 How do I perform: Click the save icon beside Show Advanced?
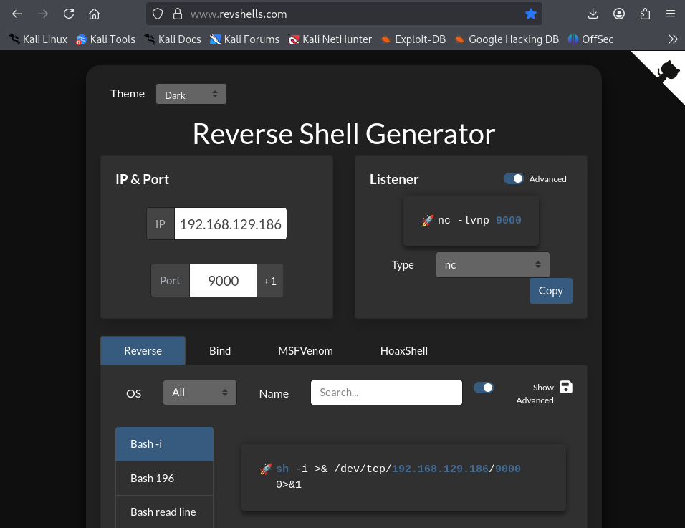(x=566, y=387)
